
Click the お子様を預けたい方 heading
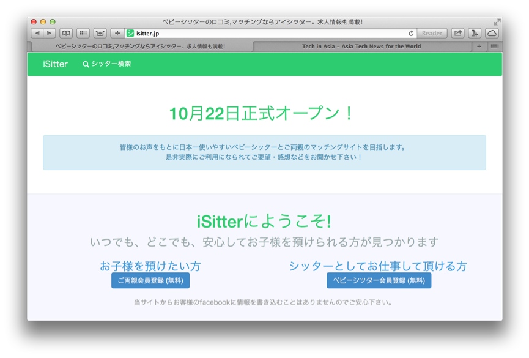150,266
